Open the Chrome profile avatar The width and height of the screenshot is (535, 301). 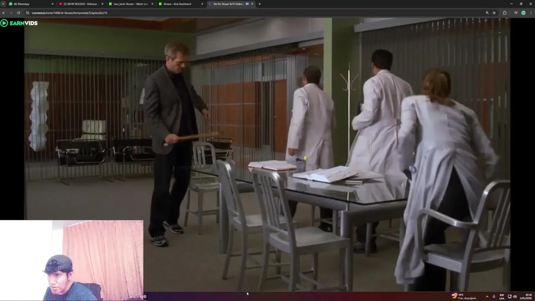click(x=523, y=13)
